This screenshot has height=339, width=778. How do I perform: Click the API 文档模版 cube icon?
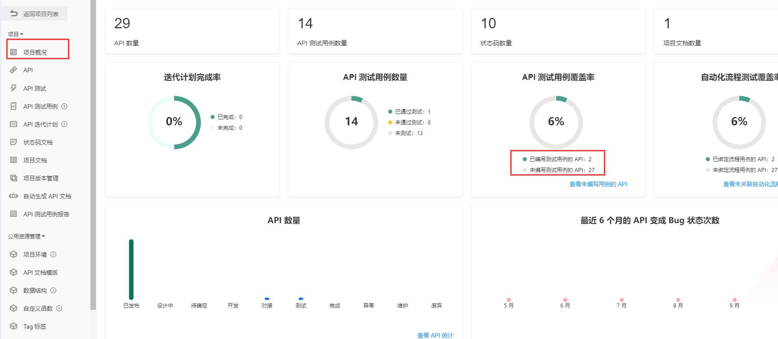point(13,272)
